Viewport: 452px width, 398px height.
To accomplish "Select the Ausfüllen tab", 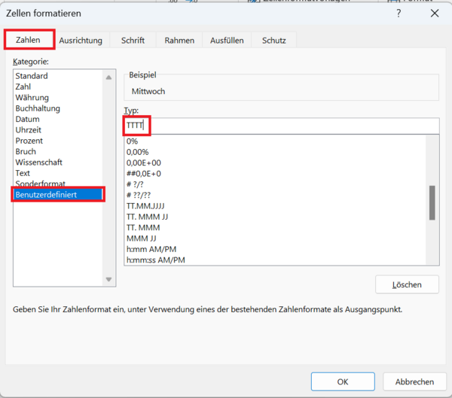I will pyautogui.click(x=227, y=41).
